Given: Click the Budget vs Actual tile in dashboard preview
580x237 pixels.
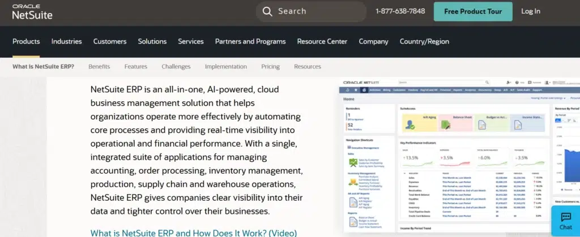Looking at the screenshot, I should tap(491, 123).
